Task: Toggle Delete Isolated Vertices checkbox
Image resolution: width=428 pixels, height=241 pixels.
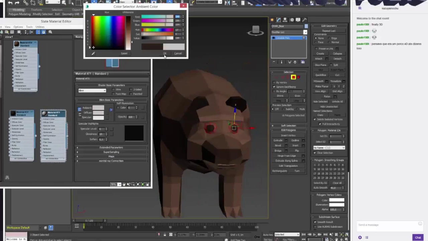Action: click(x=315, y=119)
